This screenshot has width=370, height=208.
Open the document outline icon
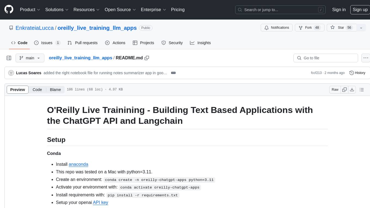[362, 90]
